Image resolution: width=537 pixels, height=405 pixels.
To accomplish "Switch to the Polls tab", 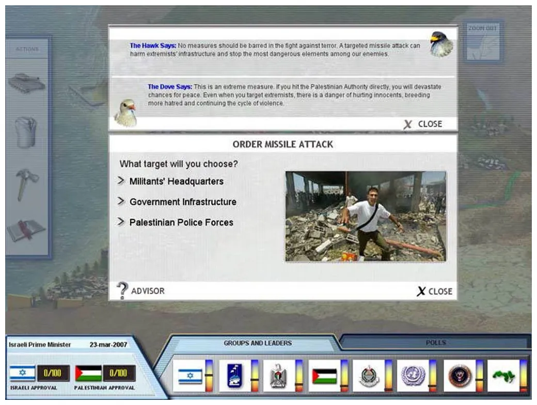I will (x=435, y=343).
